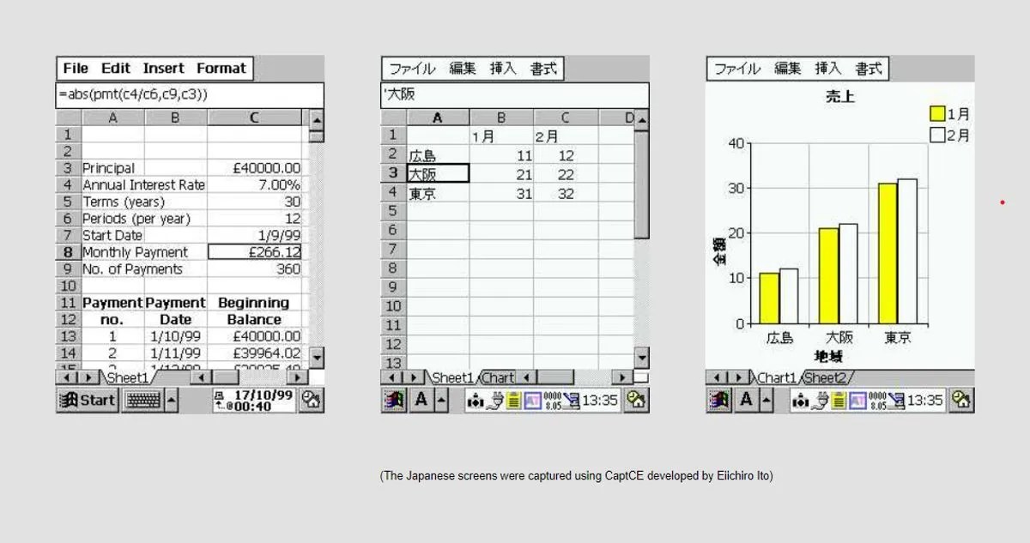Click the blue program icon in the system tray
1030x543 pixels.
(532, 400)
